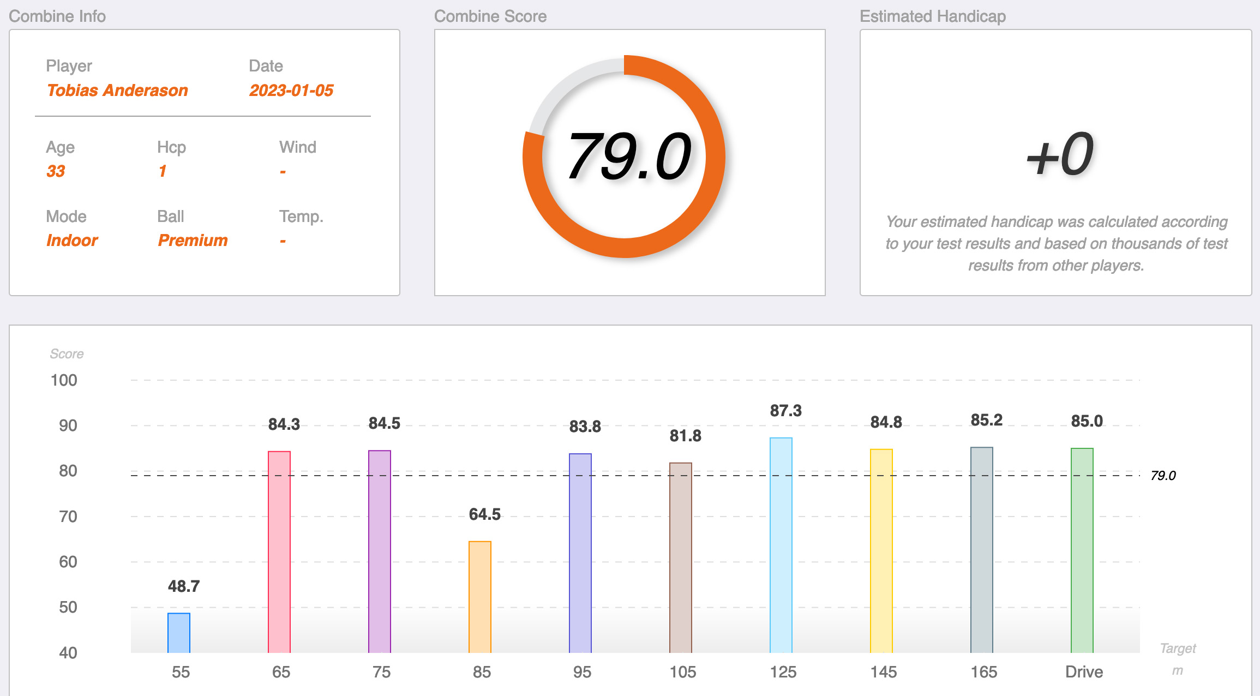Viewport: 1260px width, 696px height.
Task: Click the Combine Info heading
Action: click(x=57, y=16)
